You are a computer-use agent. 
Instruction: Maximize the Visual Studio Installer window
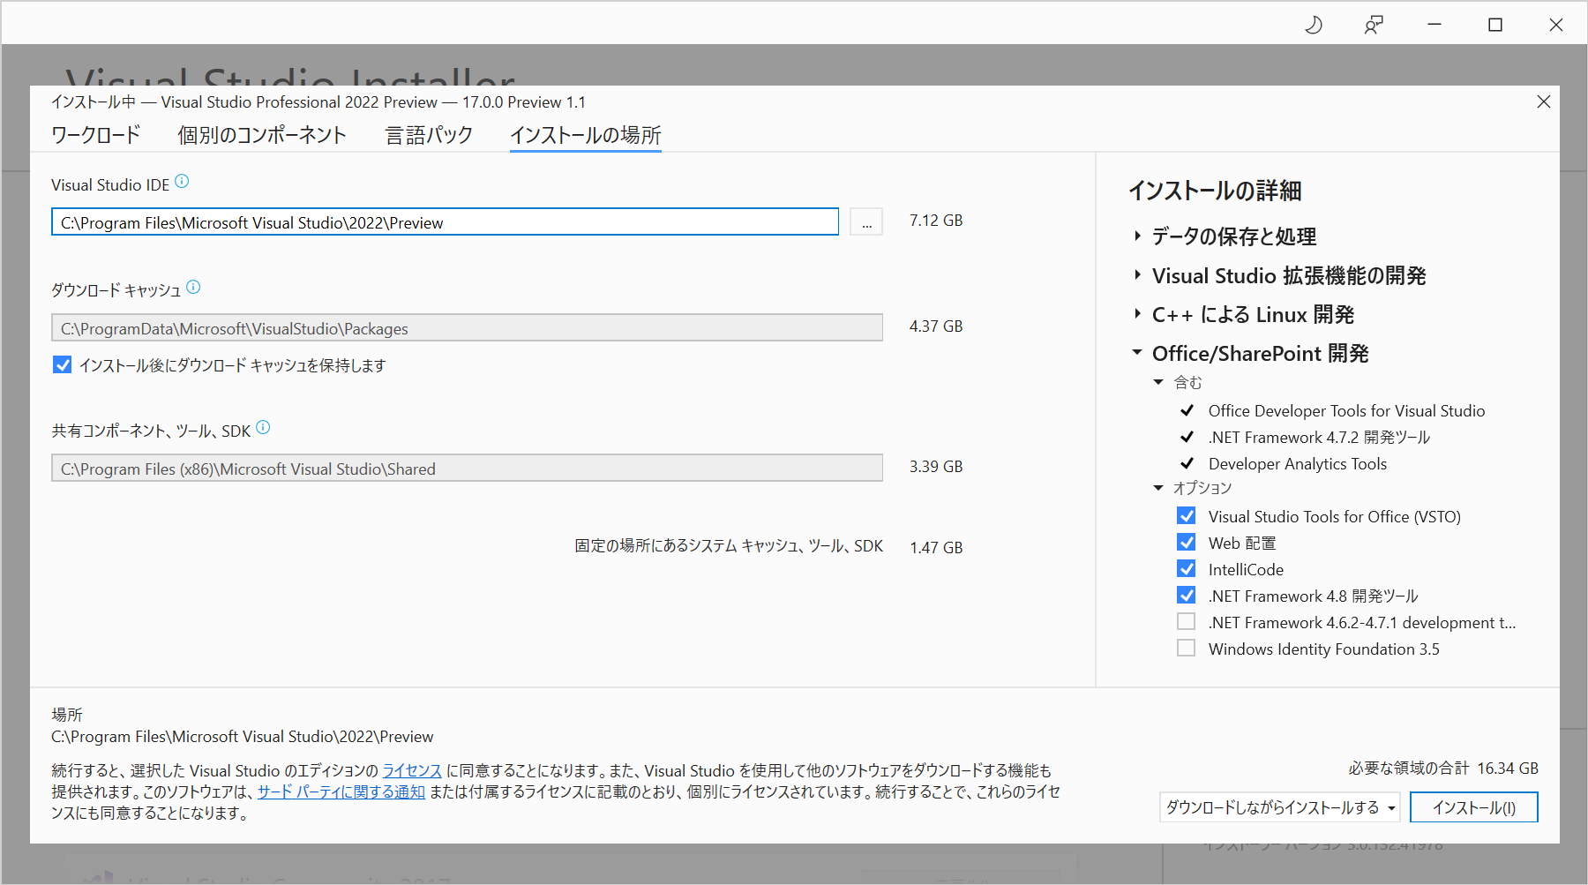tap(1495, 25)
